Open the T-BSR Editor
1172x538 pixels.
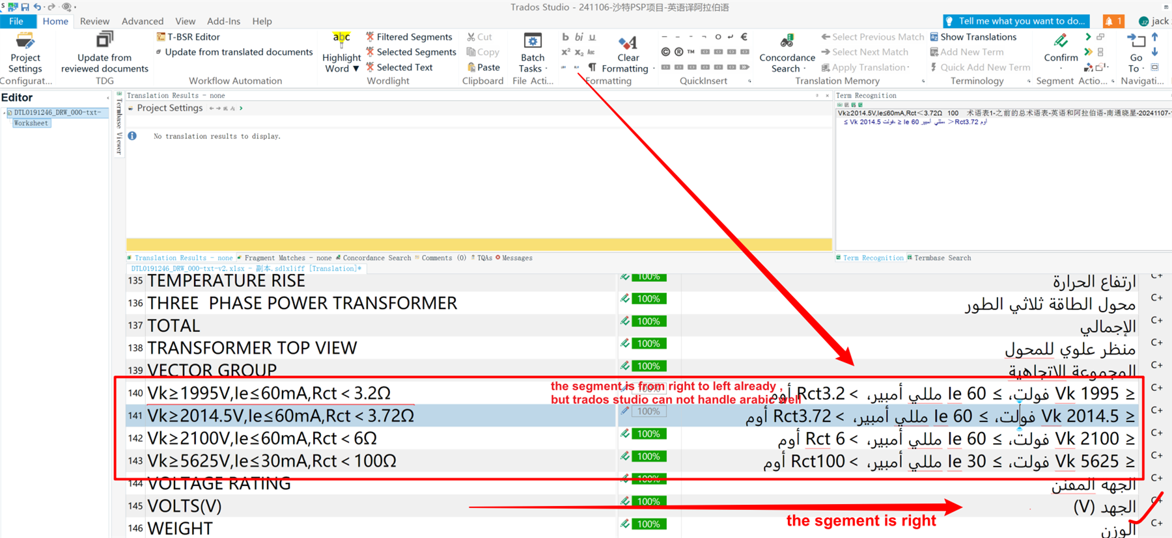(188, 37)
